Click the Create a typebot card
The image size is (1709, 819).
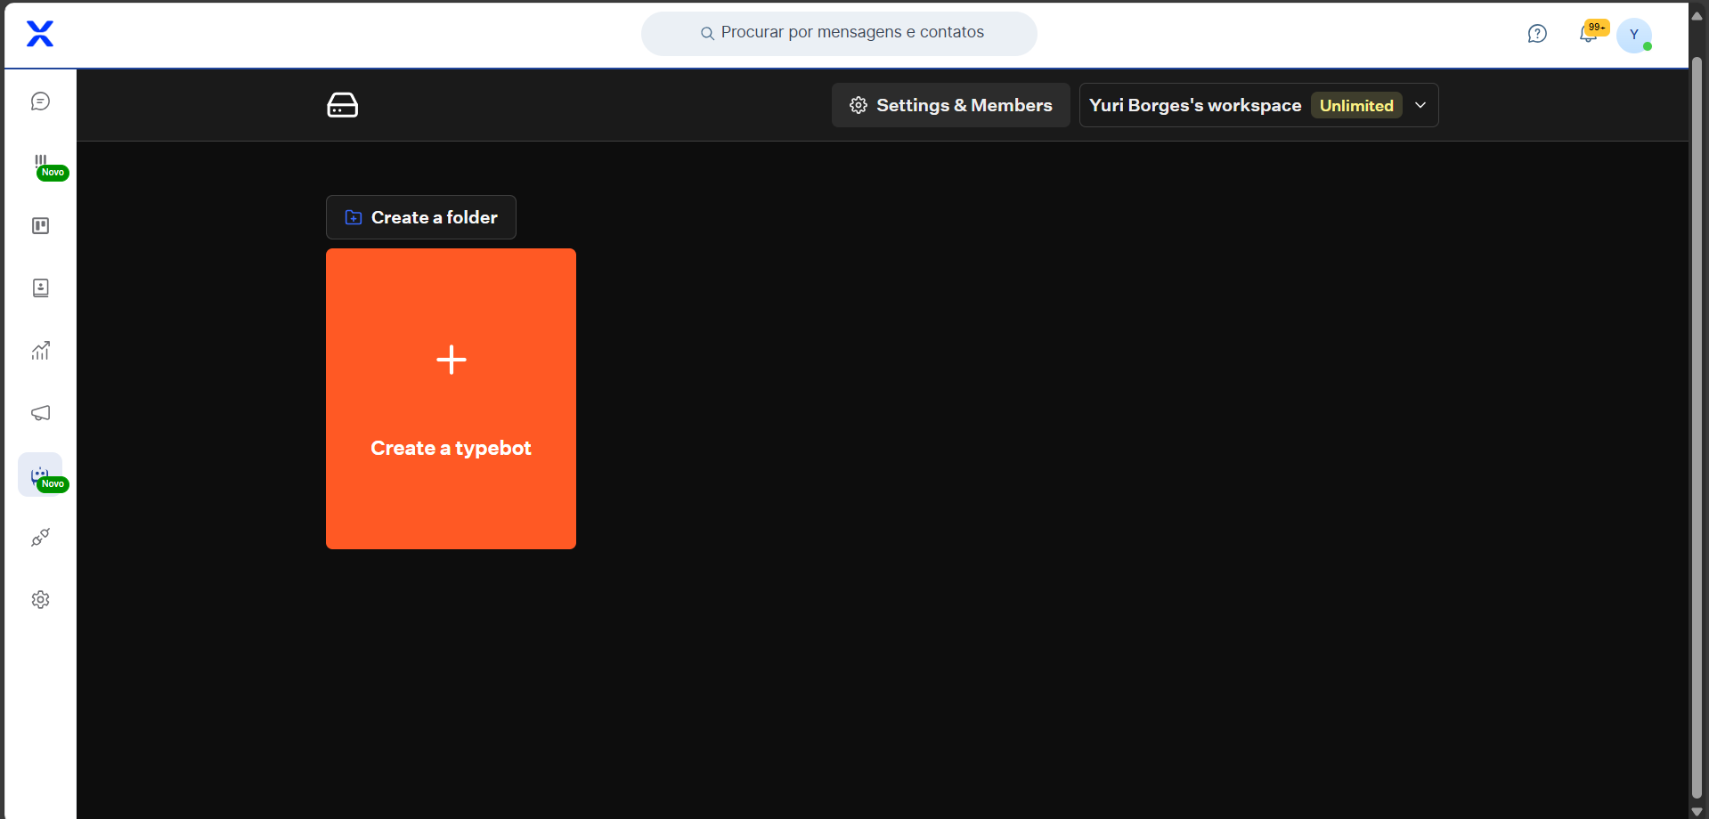(x=451, y=399)
